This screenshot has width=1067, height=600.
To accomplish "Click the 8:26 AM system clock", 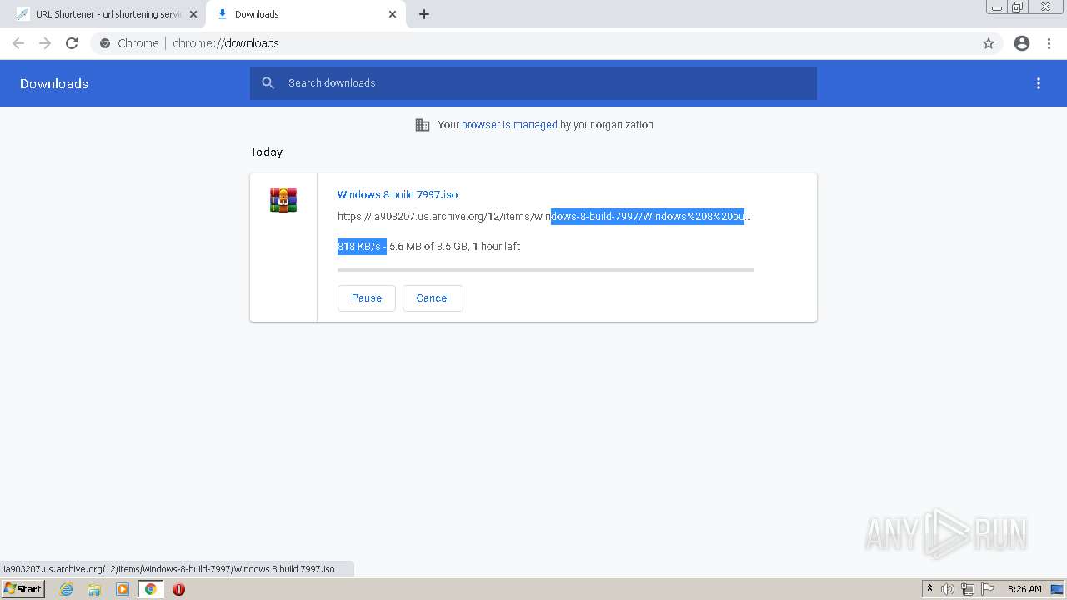I will pos(1024,589).
